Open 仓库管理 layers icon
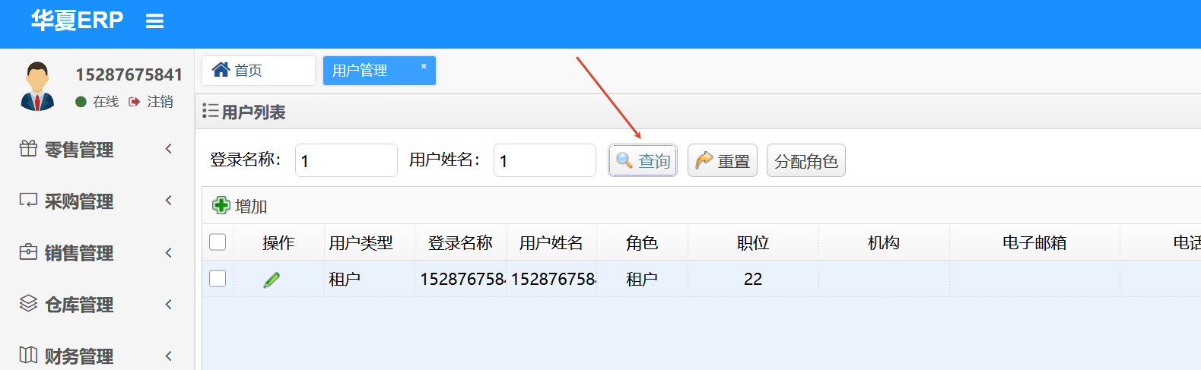Image resolution: width=1201 pixels, height=370 pixels. pos(28,304)
